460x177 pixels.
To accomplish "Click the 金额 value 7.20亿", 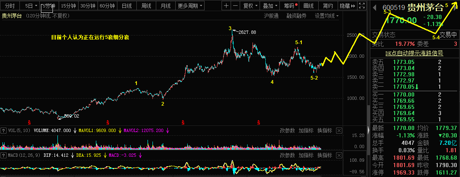I will coord(448,143).
